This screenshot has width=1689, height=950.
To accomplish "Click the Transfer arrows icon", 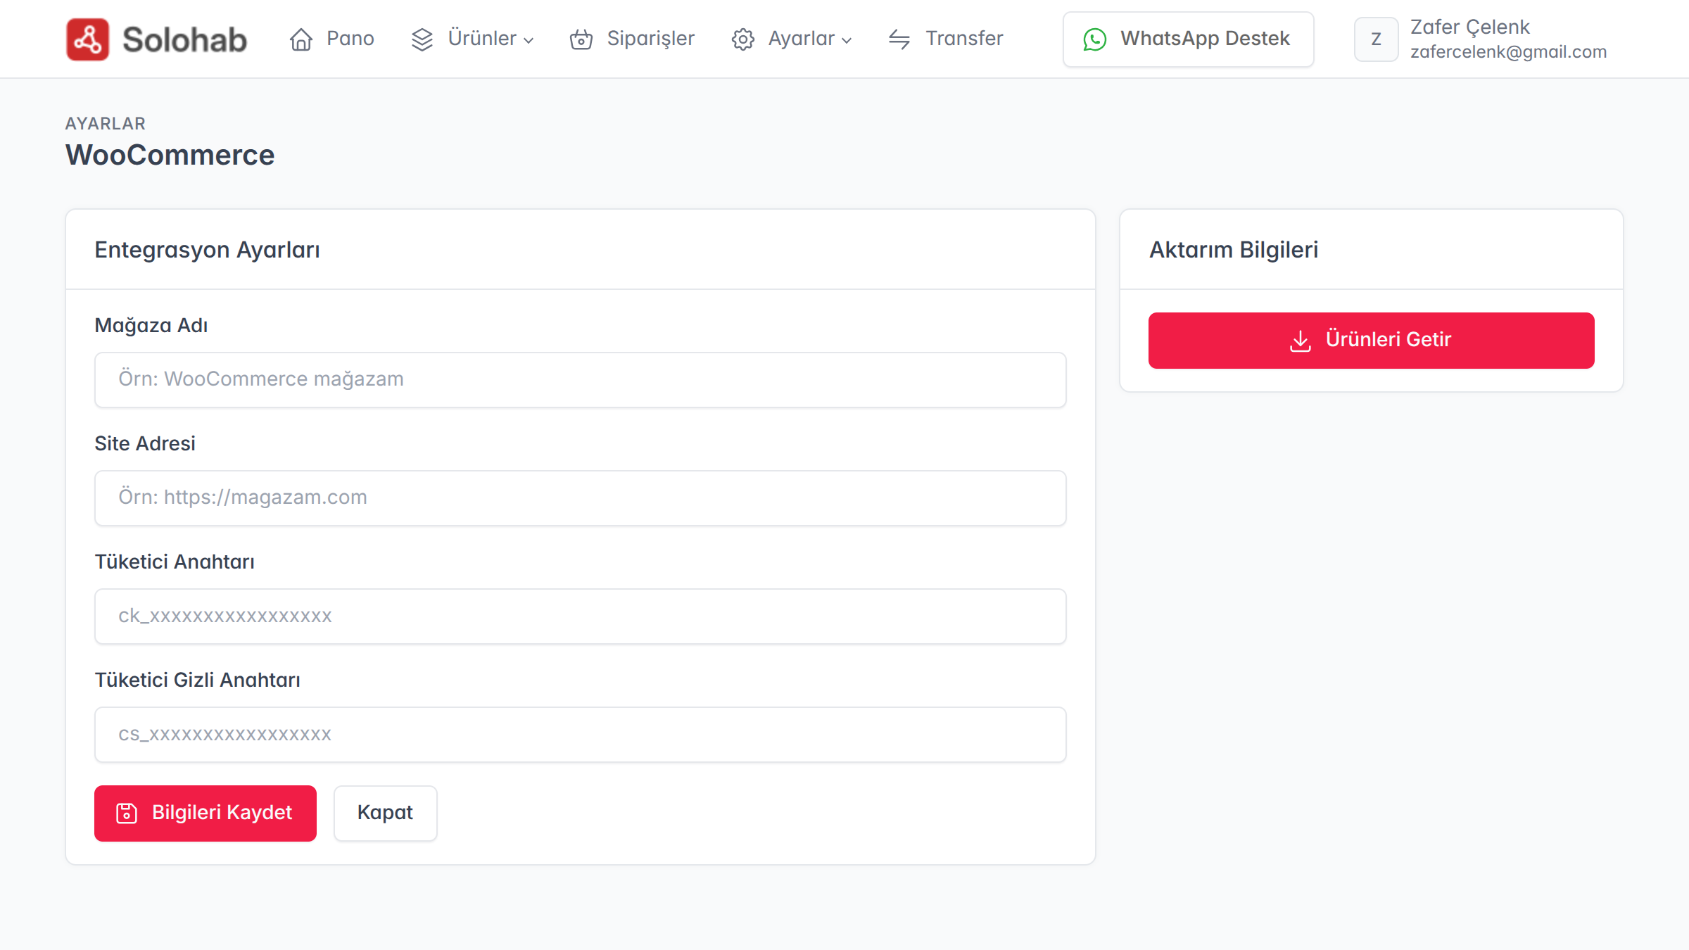I will tap(899, 39).
